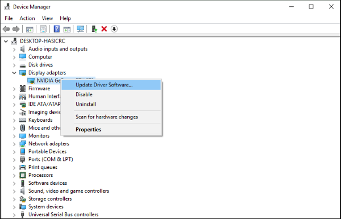Select the System devices label
341x219 pixels.
(46, 206)
